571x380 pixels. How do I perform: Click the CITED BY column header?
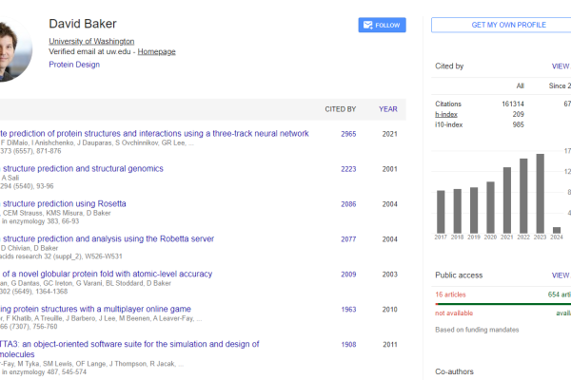[341, 109]
